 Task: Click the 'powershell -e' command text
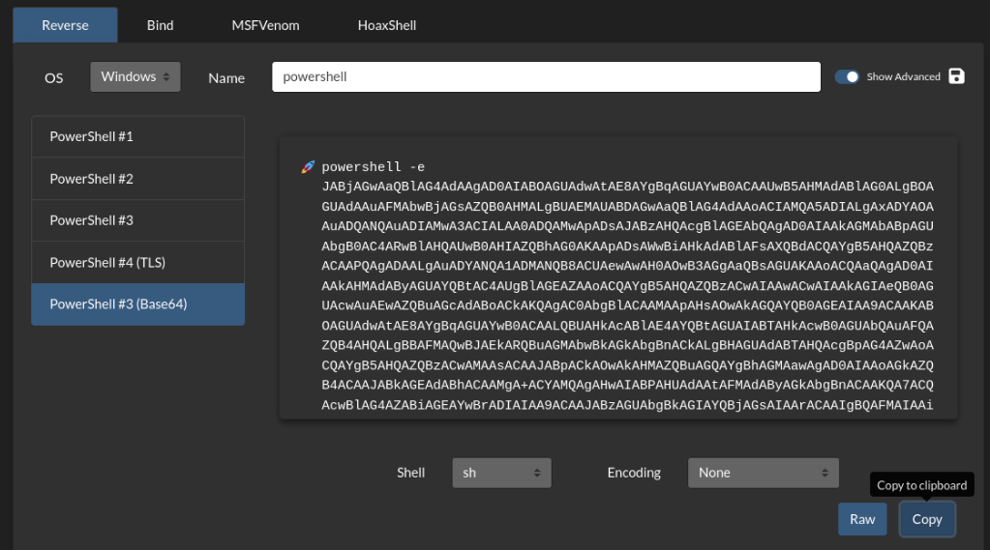pos(374,167)
